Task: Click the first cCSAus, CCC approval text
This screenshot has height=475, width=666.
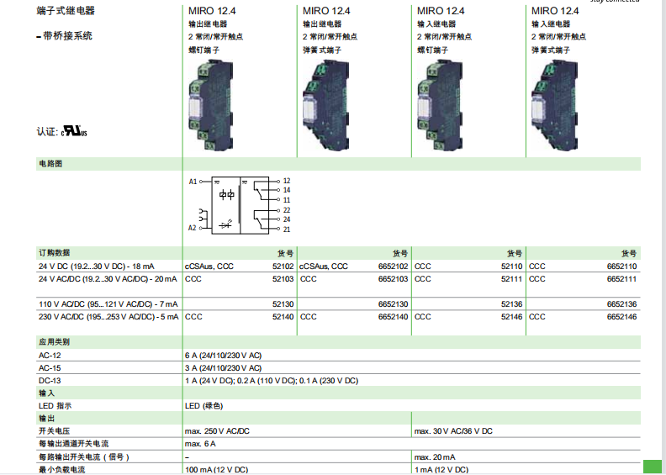Action: tap(209, 267)
